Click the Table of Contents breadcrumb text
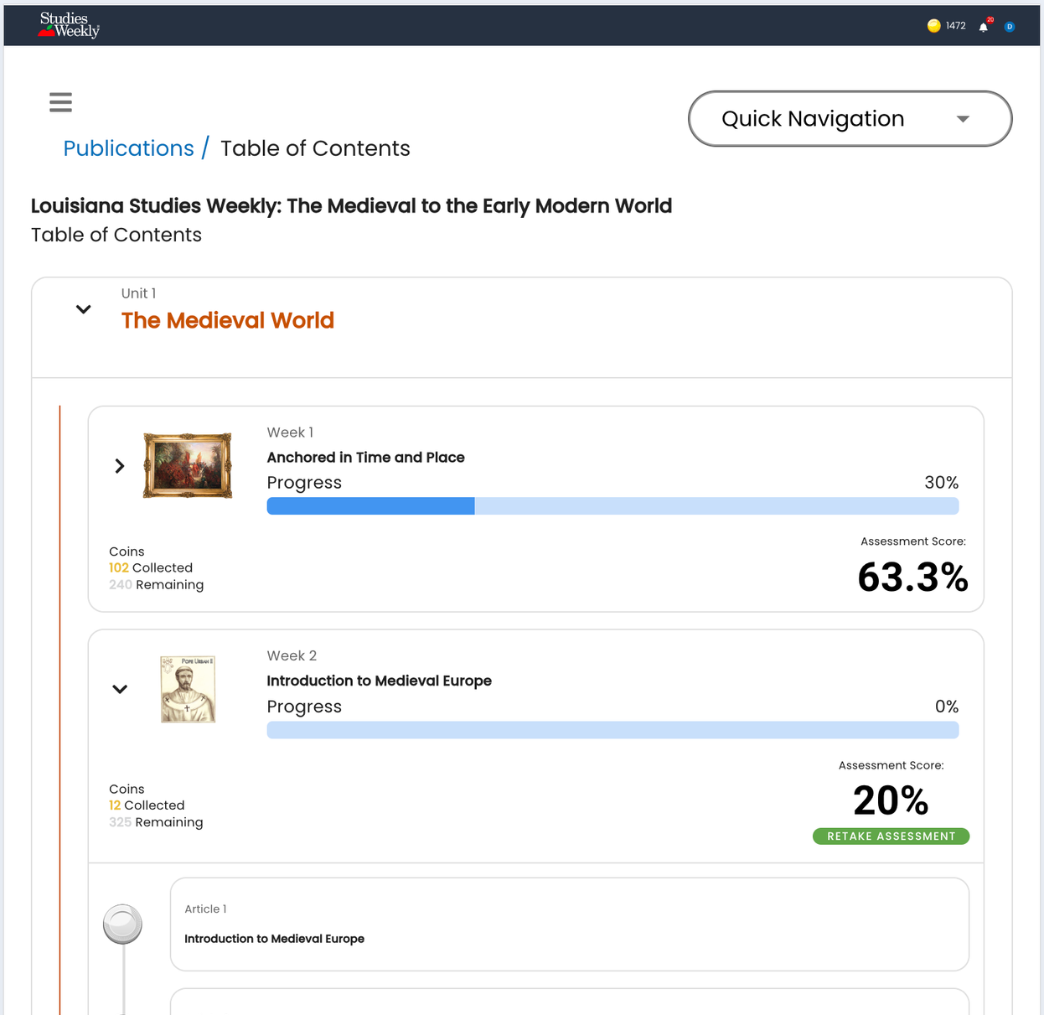This screenshot has height=1015, width=1044. click(315, 148)
